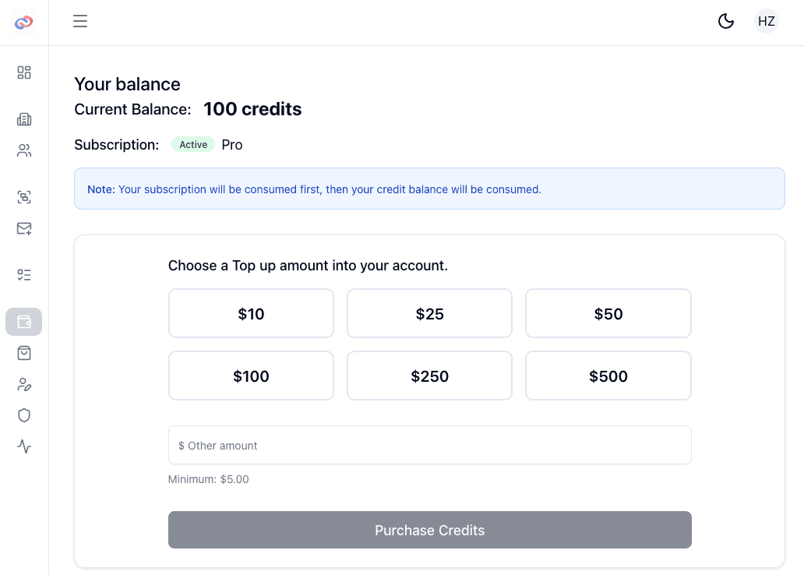Pick the $500 top up amount
The image size is (804, 575).
[x=608, y=376]
